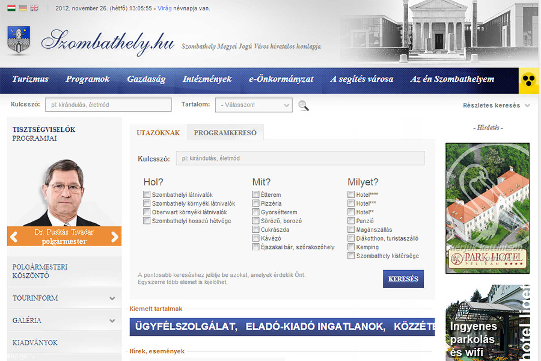This screenshot has width=541, height=361.
Task: Click Dr. Puskás Tivadar portrait photo
Action: [64, 193]
